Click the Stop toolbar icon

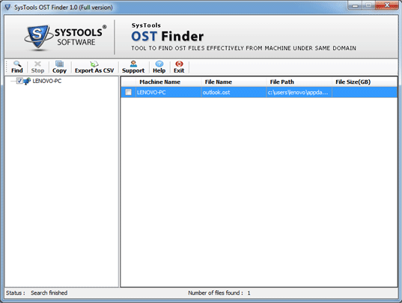(37, 67)
